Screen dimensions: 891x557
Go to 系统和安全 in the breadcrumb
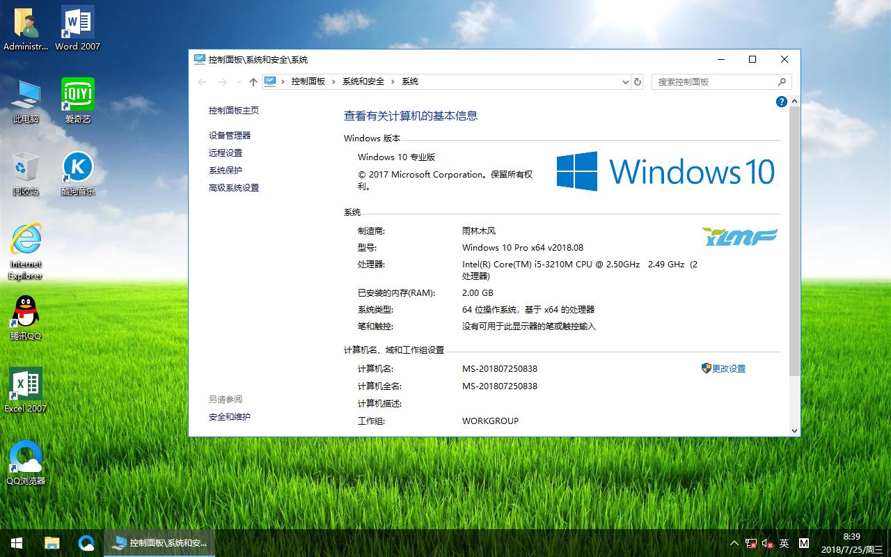[x=363, y=81]
